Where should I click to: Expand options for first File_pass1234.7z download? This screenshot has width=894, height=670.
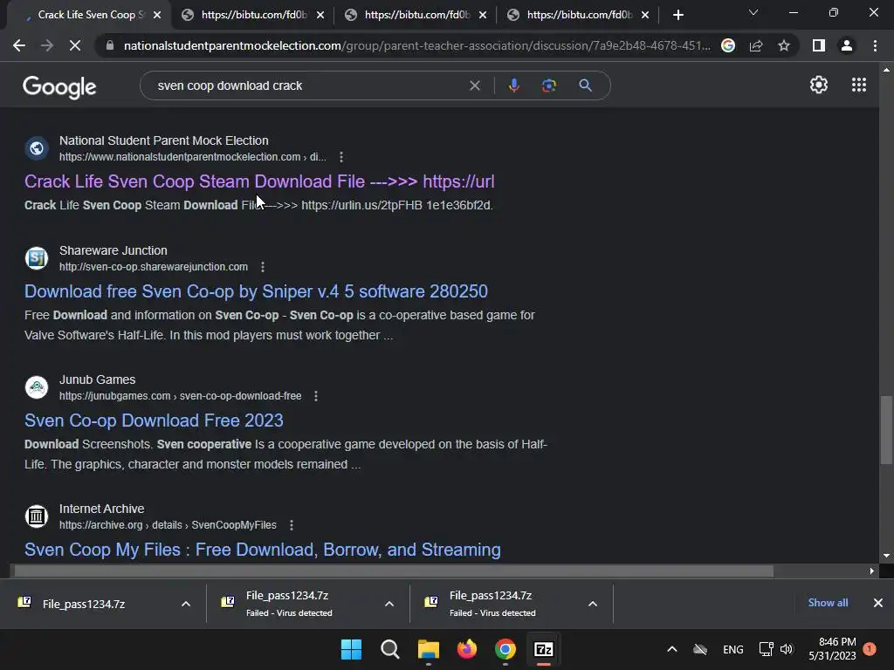pyautogui.click(x=185, y=604)
